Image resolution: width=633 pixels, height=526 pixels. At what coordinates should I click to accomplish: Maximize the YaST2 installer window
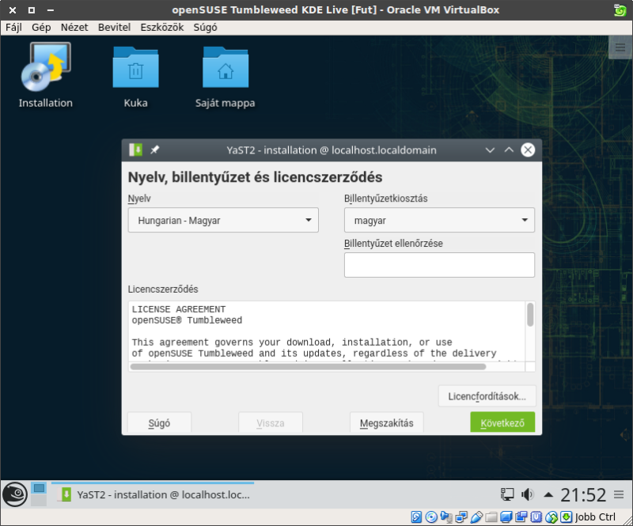tap(509, 150)
